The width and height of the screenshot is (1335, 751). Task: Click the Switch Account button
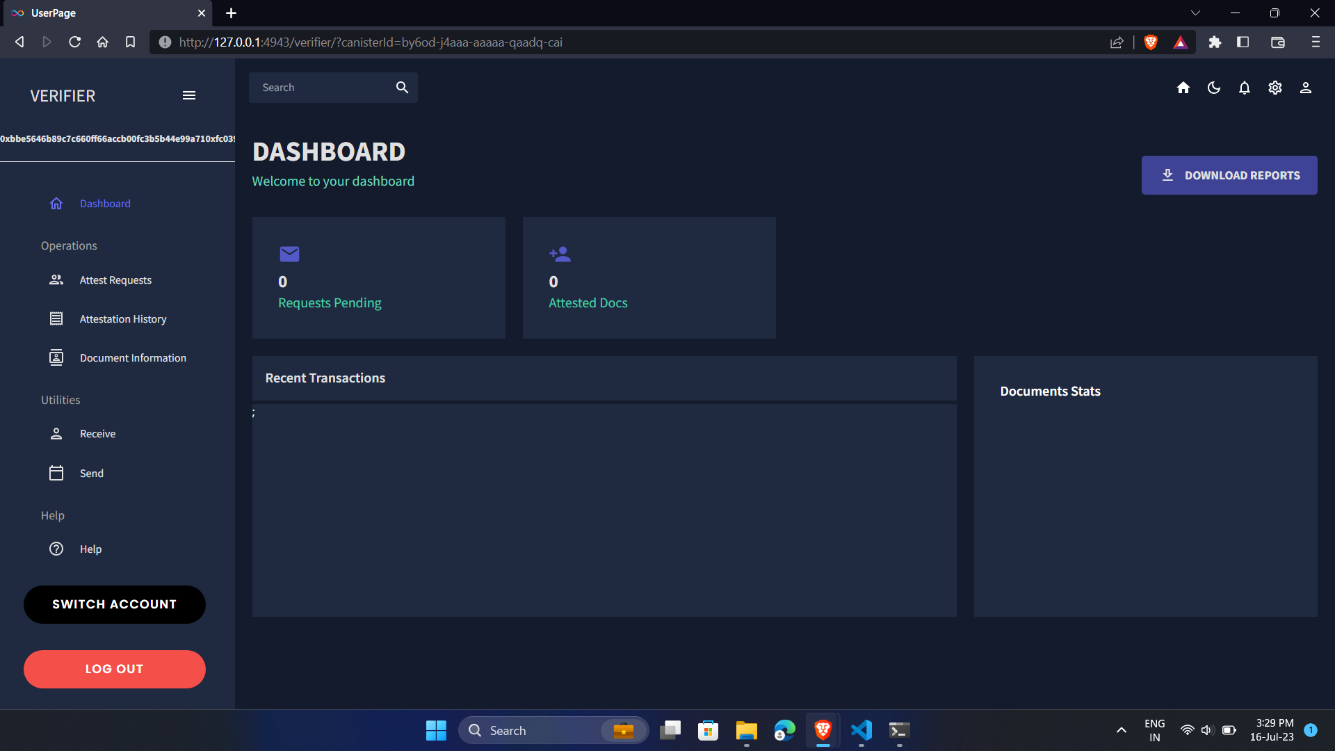[x=115, y=604]
